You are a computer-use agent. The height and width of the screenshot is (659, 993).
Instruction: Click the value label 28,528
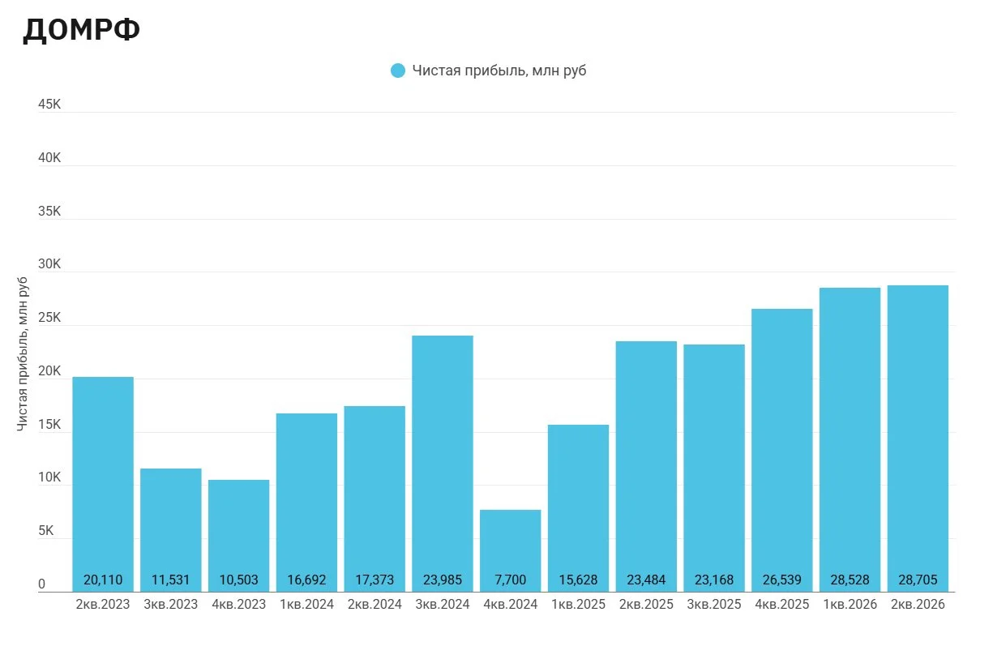coord(850,580)
